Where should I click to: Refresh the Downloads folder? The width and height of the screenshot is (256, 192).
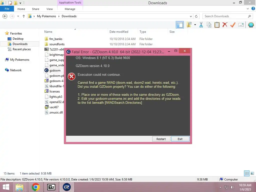[x=196, y=16]
